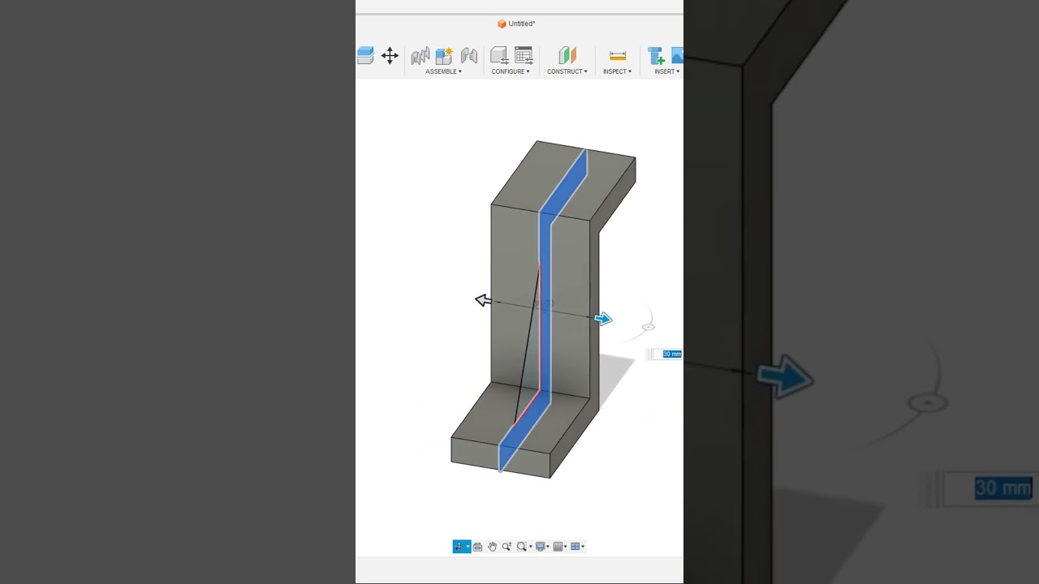1039x584 pixels.
Task: Click the Zoom Window icon
Action: [522, 547]
